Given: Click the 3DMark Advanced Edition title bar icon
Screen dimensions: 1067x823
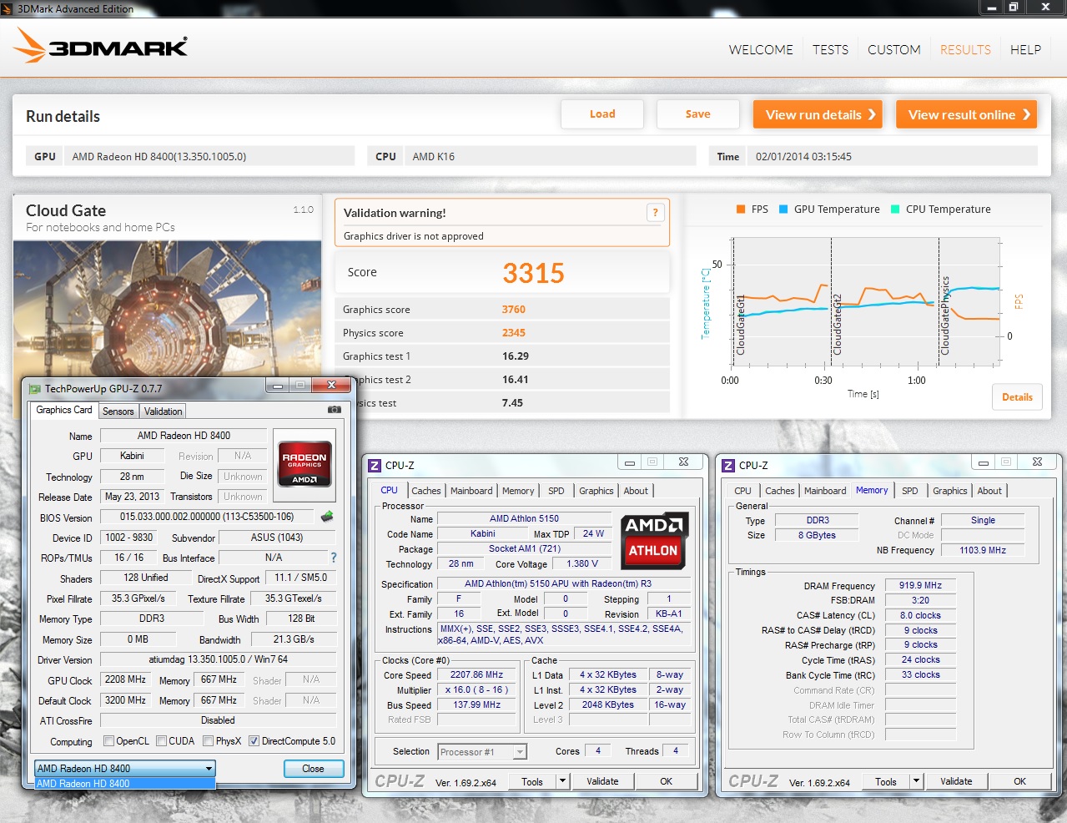Looking at the screenshot, I should 8,8.
